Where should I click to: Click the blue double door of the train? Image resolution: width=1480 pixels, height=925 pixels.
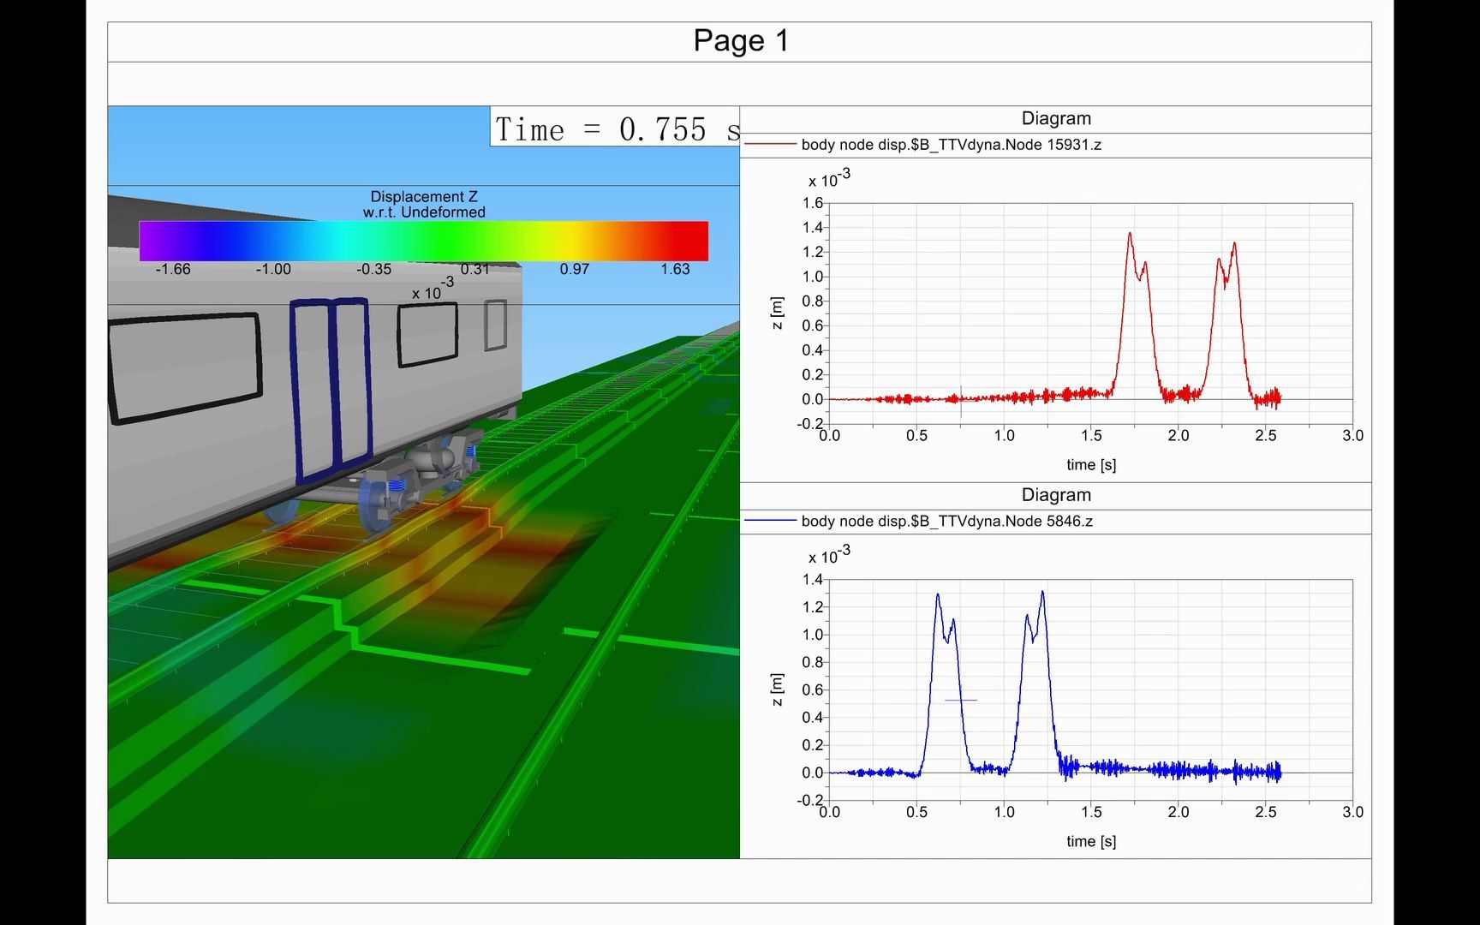pyautogui.click(x=331, y=390)
